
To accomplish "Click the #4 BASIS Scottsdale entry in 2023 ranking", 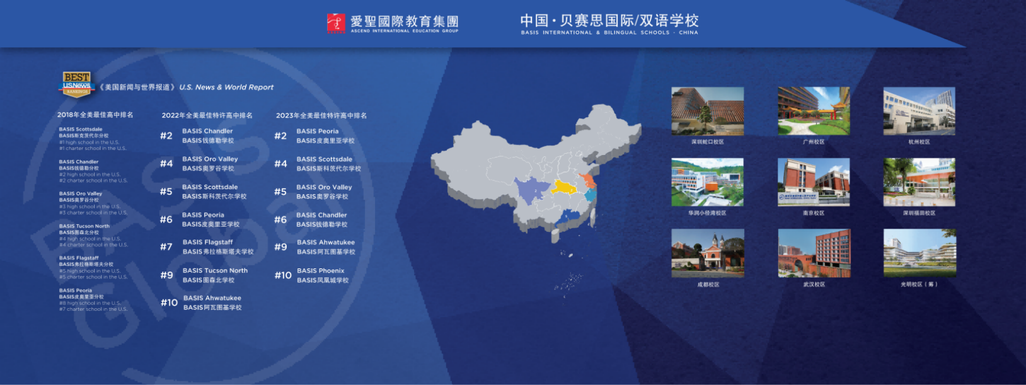I will click(318, 164).
